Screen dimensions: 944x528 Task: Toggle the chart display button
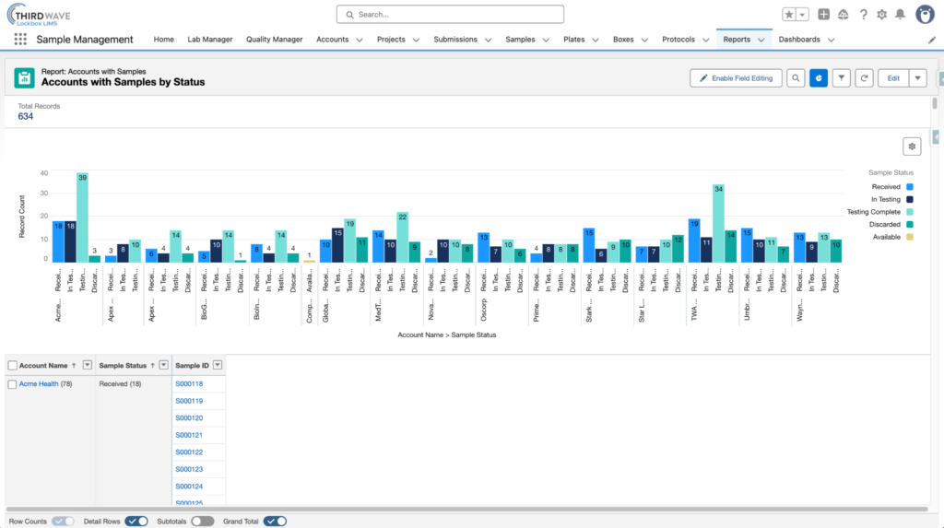tap(819, 78)
